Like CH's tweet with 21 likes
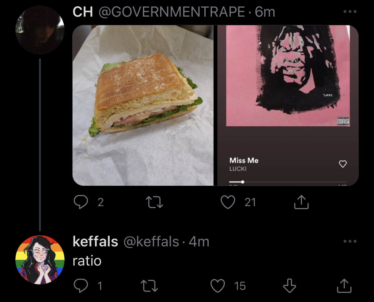The width and height of the screenshot is (374, 302). (228, 202)
